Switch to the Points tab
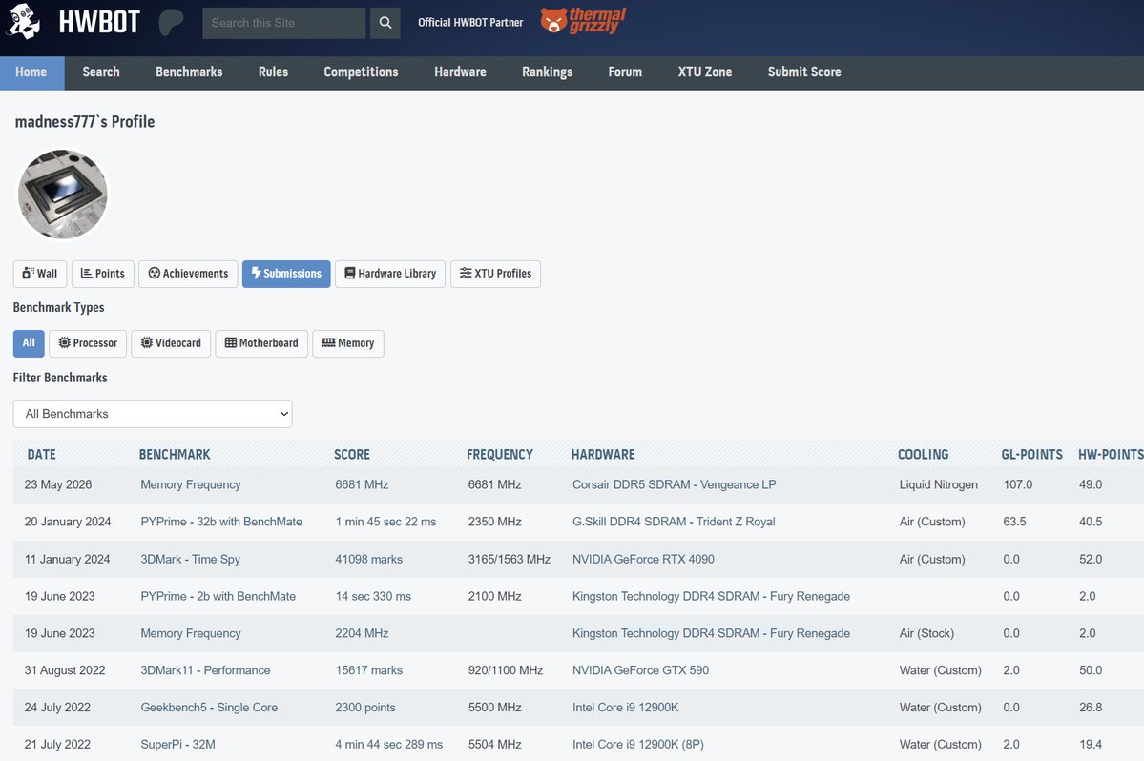 pos(103,274)
